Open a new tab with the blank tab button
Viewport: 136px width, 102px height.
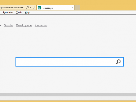pyautogui.click(x=77, y=8)
